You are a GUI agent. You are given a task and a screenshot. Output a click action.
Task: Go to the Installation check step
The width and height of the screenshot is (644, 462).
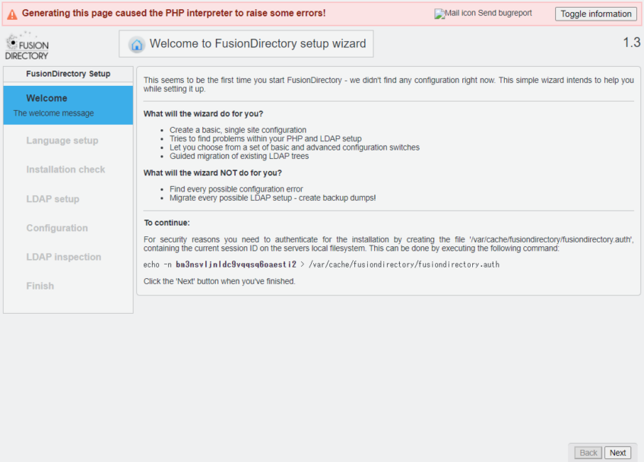65,169
